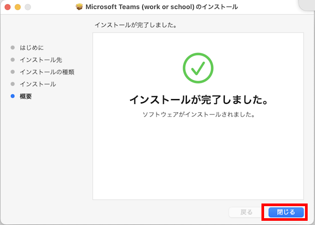Image resolution: width=315 pixels, height=225 pixels.
Task: Click the blue bullet beside 概要
Action: point(13,96)
